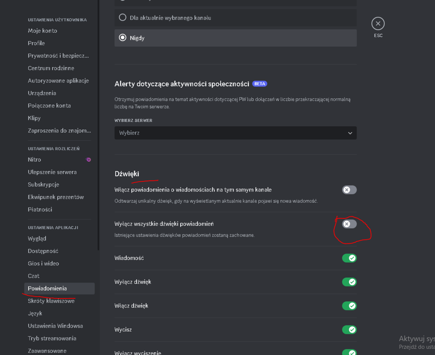Open "Autoryzowane aplikacje" section
The height and width of the screenshot is (355, 435).
(x=58, y=81)
